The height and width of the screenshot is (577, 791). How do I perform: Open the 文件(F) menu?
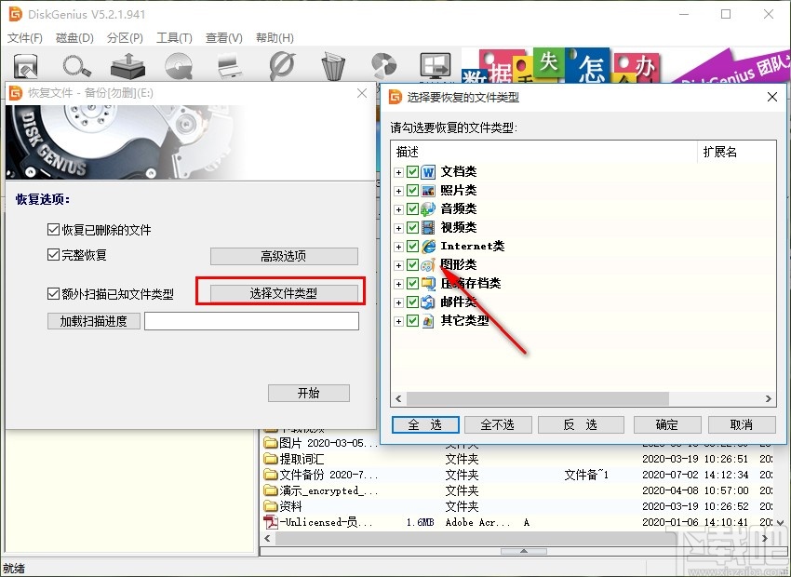[25, 38]
